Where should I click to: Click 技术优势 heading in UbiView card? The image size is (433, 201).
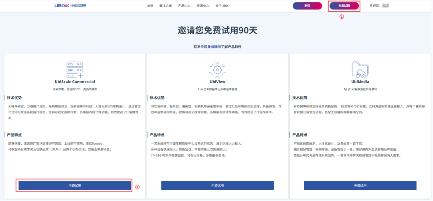click(157, 98)
